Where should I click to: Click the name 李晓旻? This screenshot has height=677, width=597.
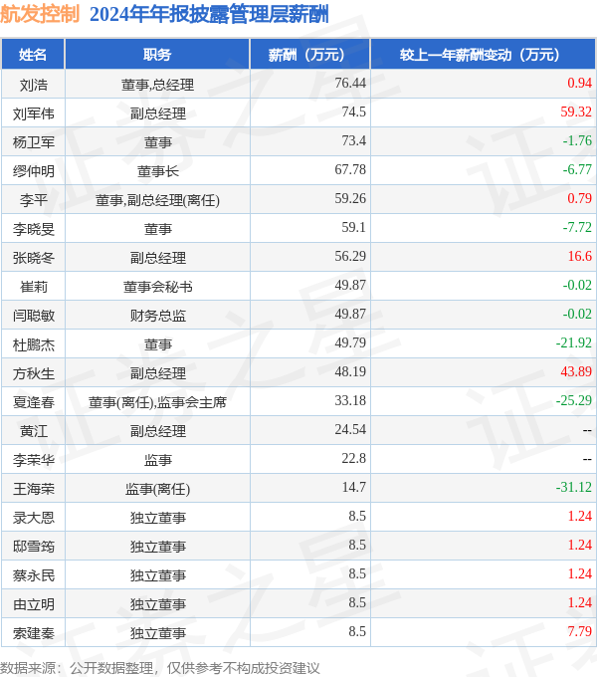tap(34, 229)
